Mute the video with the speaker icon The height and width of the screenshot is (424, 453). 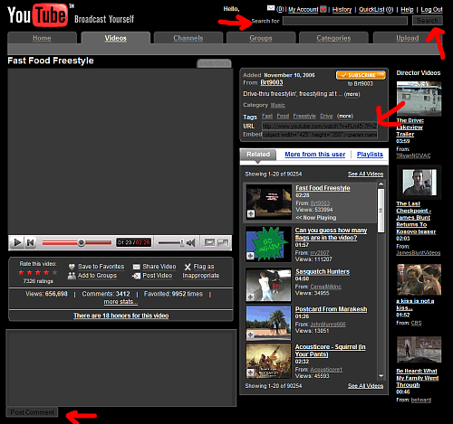[191, 242]
